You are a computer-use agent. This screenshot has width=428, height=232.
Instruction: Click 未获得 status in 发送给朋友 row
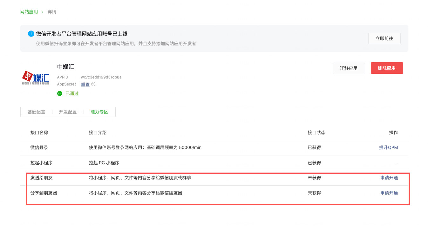point(314,178)
